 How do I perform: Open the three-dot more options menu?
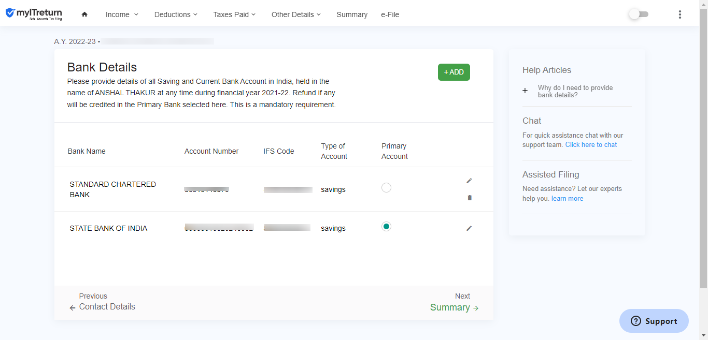pyautogui.click(x=680, y=14)
